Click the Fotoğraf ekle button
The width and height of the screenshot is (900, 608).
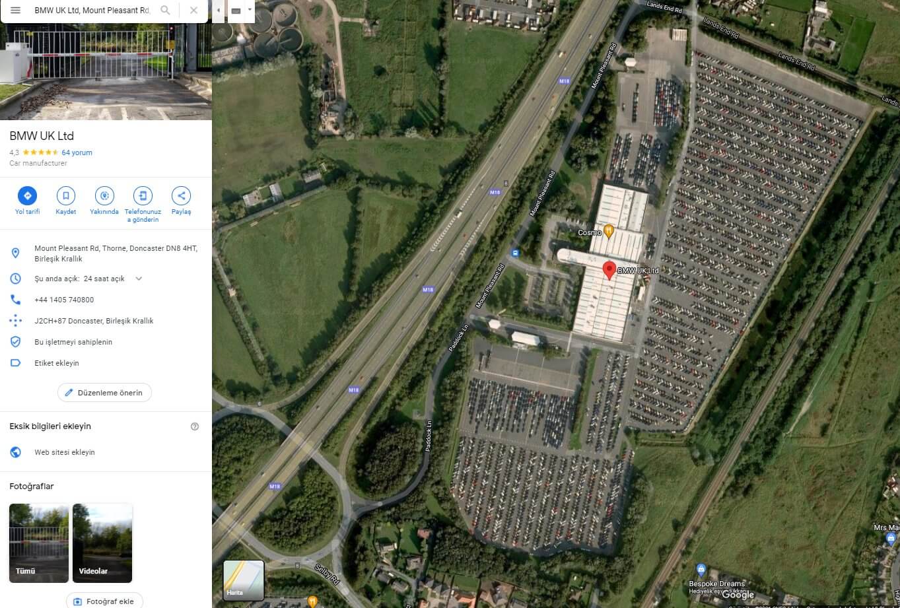click(x=104, y=601)
